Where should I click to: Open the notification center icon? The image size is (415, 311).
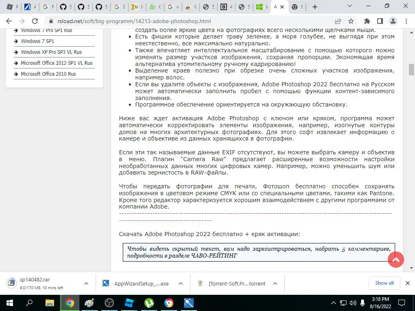point(402,303)
